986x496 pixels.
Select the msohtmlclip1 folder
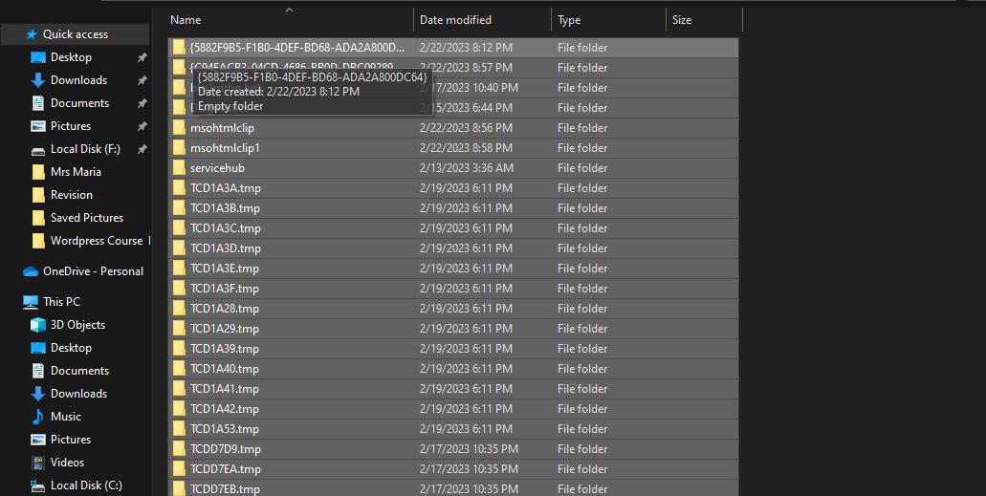[225, 148]
